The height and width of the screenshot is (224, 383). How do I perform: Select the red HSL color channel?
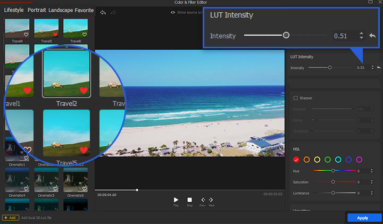click(296, 160)
